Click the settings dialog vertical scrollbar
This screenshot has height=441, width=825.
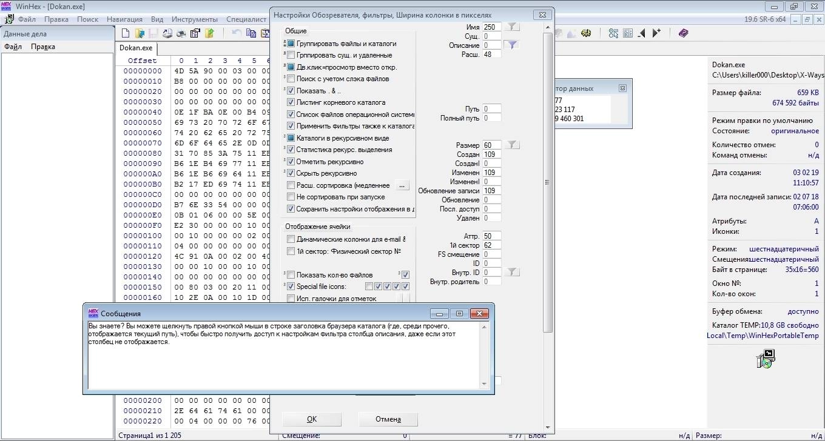(x=548, y=182)
